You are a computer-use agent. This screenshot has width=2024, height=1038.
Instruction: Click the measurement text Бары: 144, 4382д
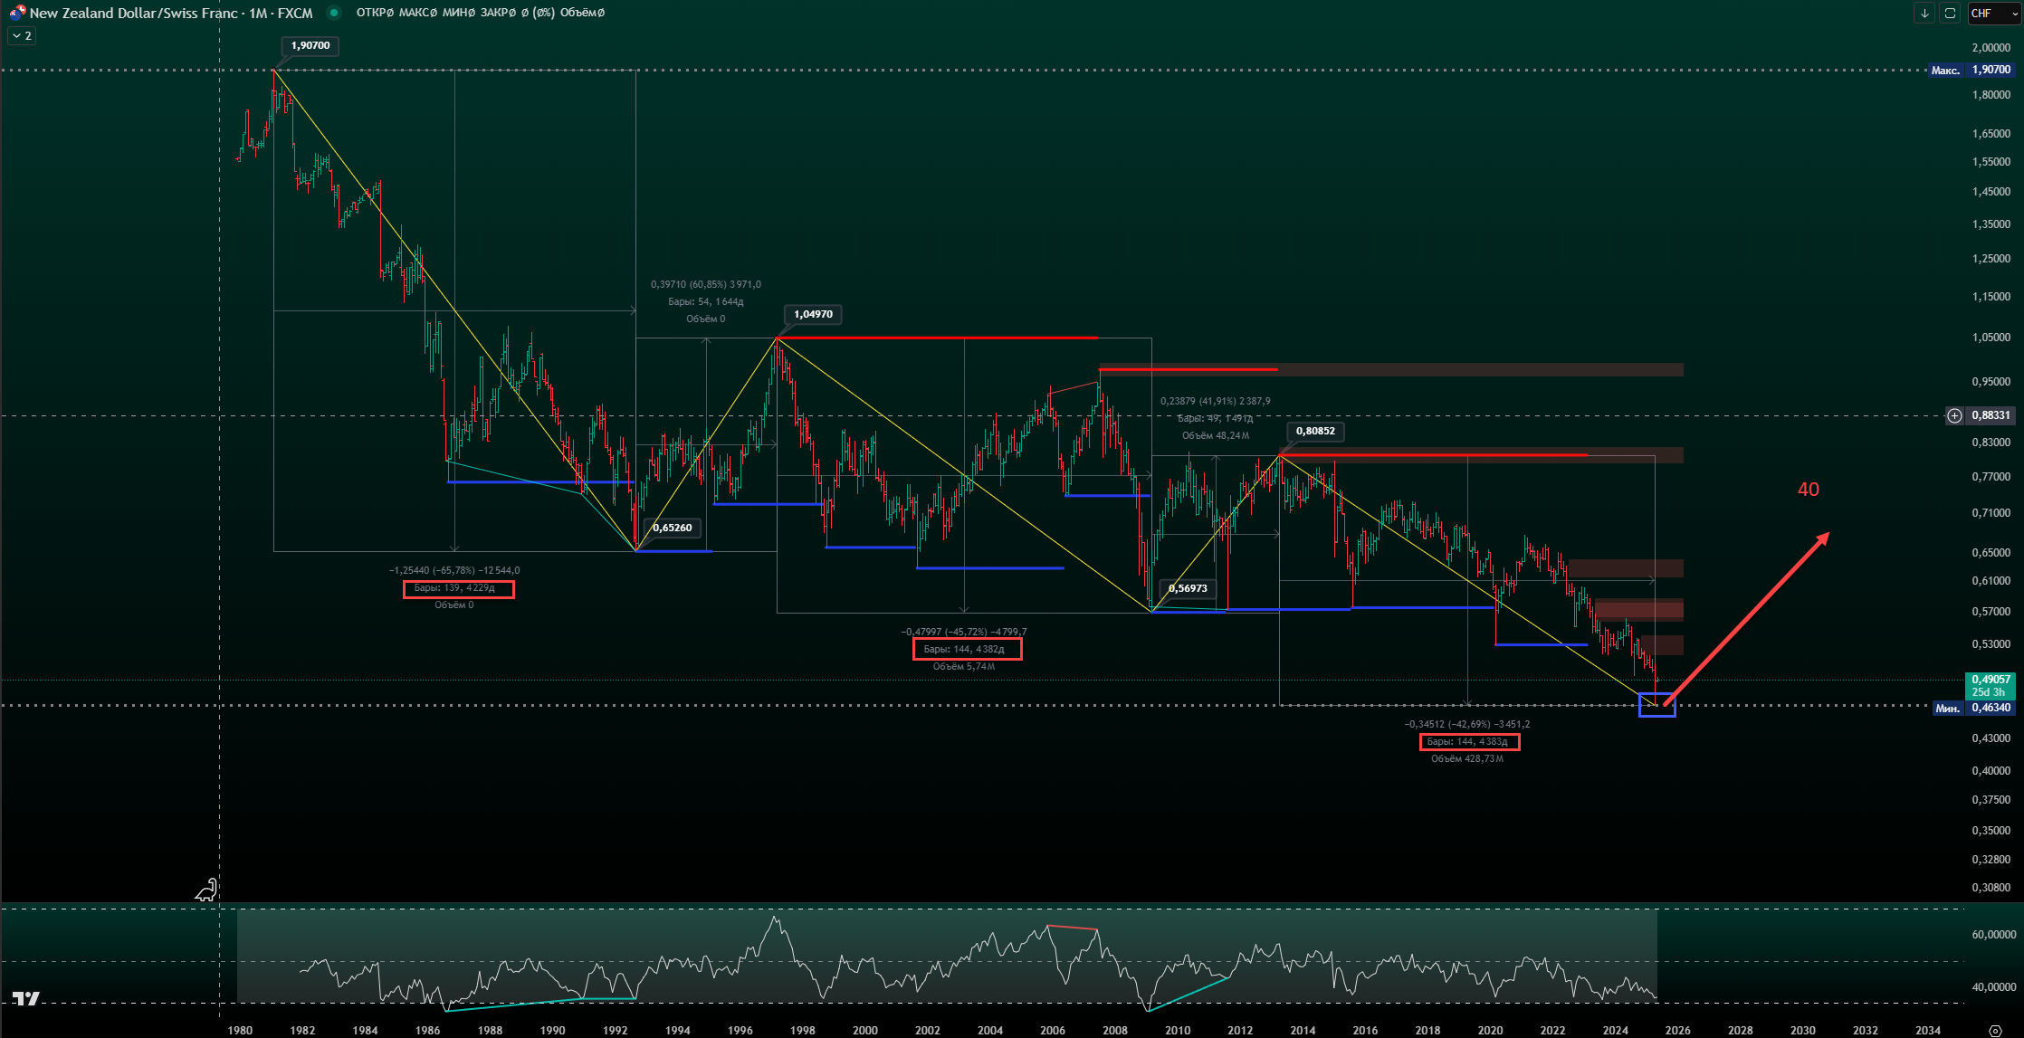[x=964, y=649]
